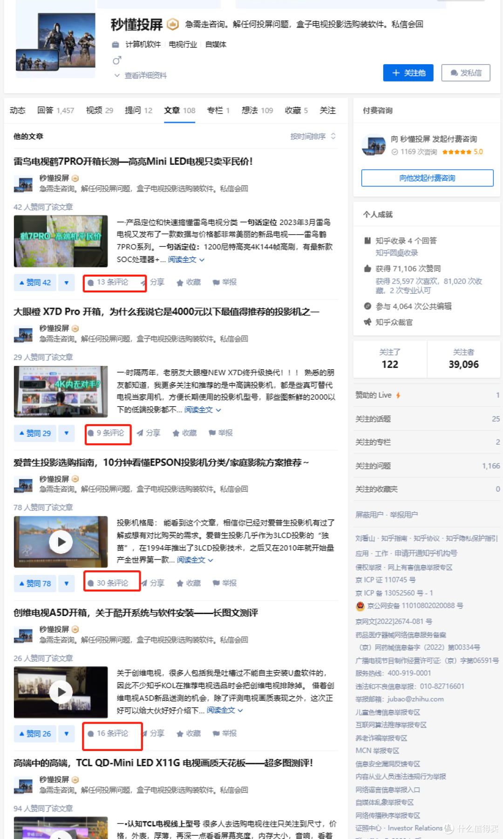Screen dimensions: 503x839
Task: Expand 阅读全文 on 大眼橙 article
Action: (x=203, y=410)
